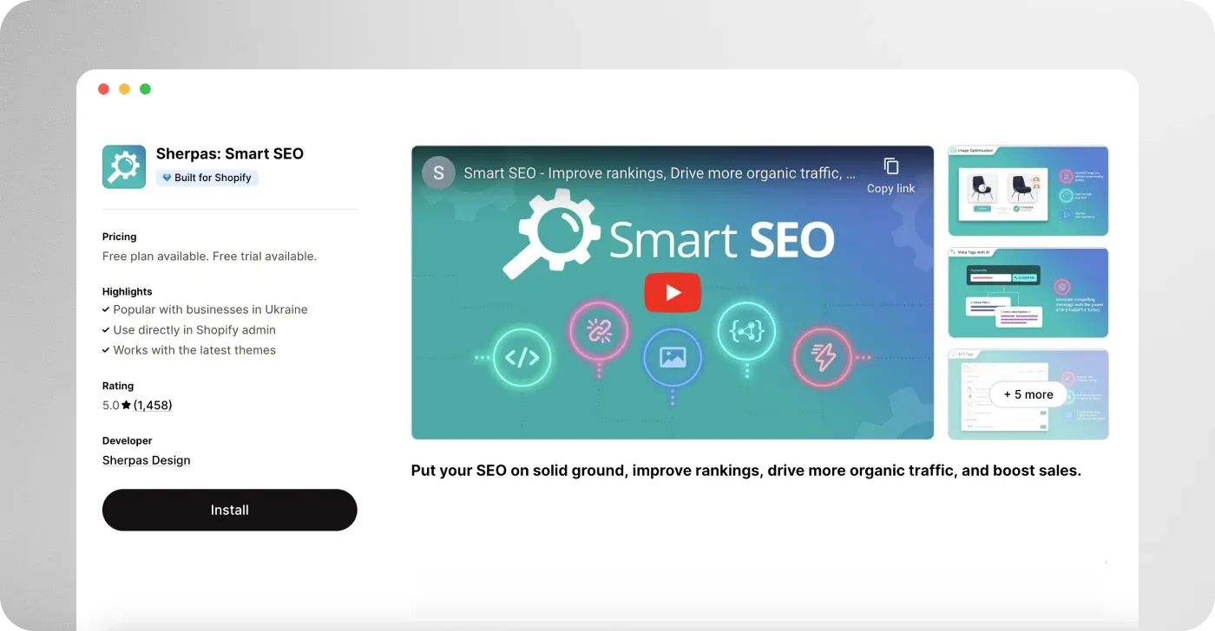Screen dimensions: 1215x631
Task: Click the Sherpas: Smart SEO app logo
Action: coord(123,166)
